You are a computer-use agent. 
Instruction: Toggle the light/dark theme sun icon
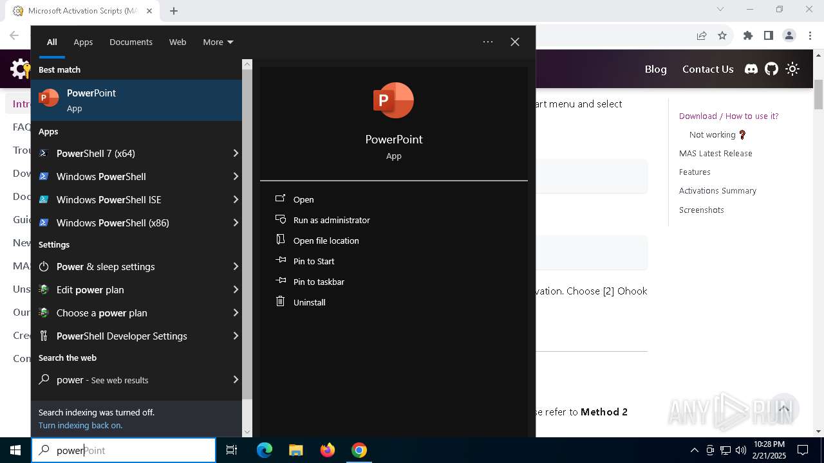pyautogui.click(x=792, y=69)
